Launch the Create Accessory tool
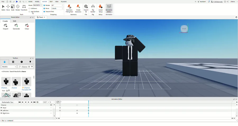 (x=78, y=8)
